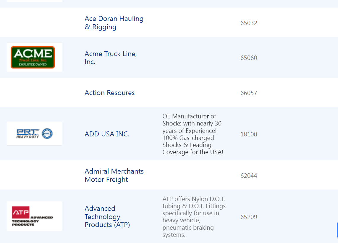Click the partially visible logo box at top
338x243 pixels.
tap(34, 1)
